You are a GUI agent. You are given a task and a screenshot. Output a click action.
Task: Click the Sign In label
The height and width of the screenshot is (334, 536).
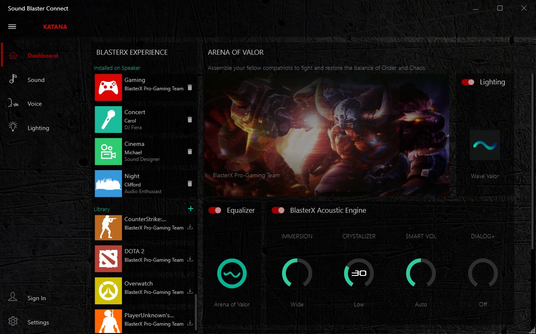click(x=37, y=298)
